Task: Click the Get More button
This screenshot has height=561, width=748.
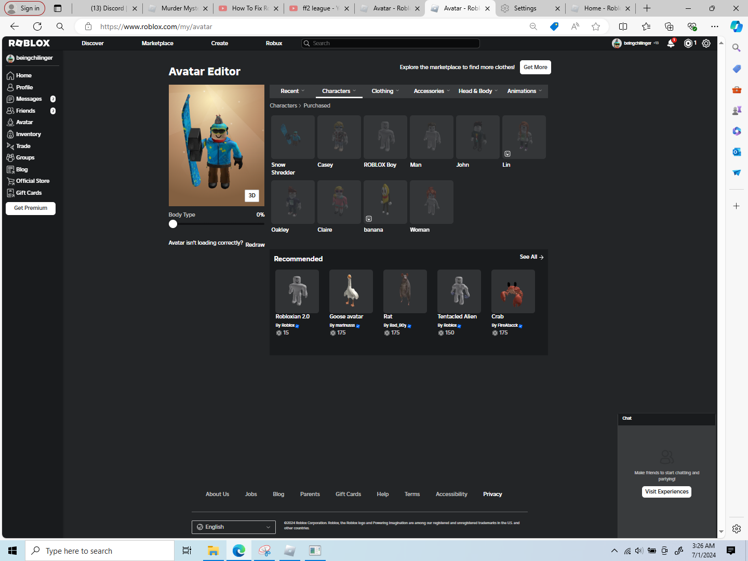Action: point(536,67)
